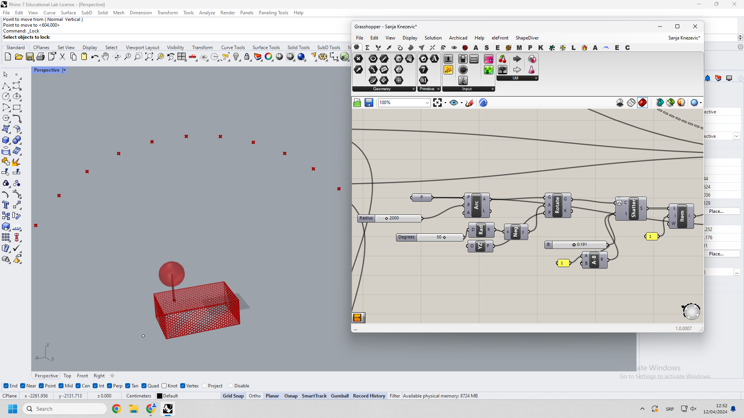Switch to the Top viewport tab

(67, 376)
